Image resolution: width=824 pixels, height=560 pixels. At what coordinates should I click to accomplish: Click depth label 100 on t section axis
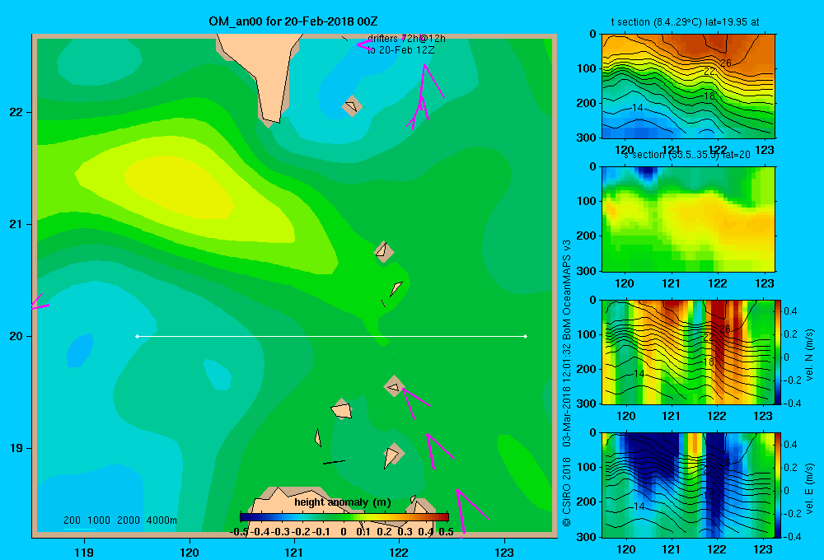click(587, 68)
